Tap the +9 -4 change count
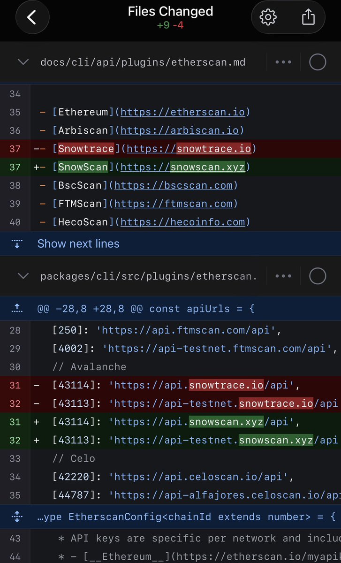 (170, 25)
